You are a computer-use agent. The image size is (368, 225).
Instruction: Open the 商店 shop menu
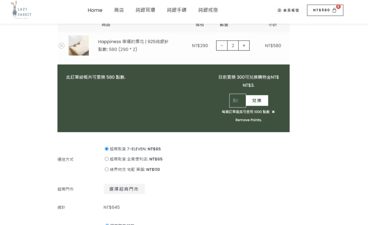tap(119, 10)
